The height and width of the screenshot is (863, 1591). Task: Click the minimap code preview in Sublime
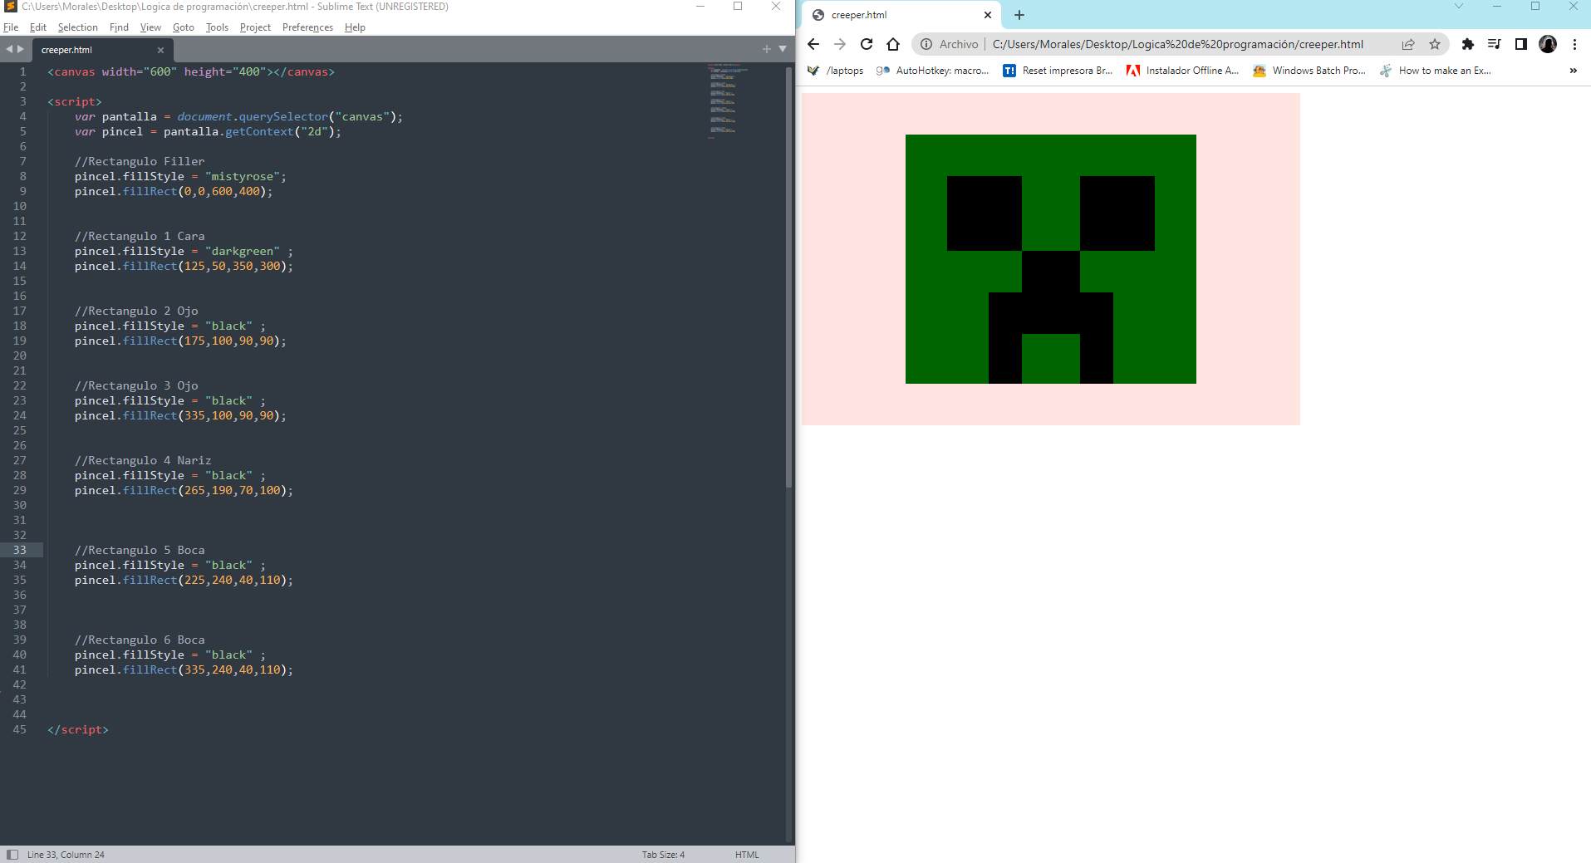click(727, 101)
